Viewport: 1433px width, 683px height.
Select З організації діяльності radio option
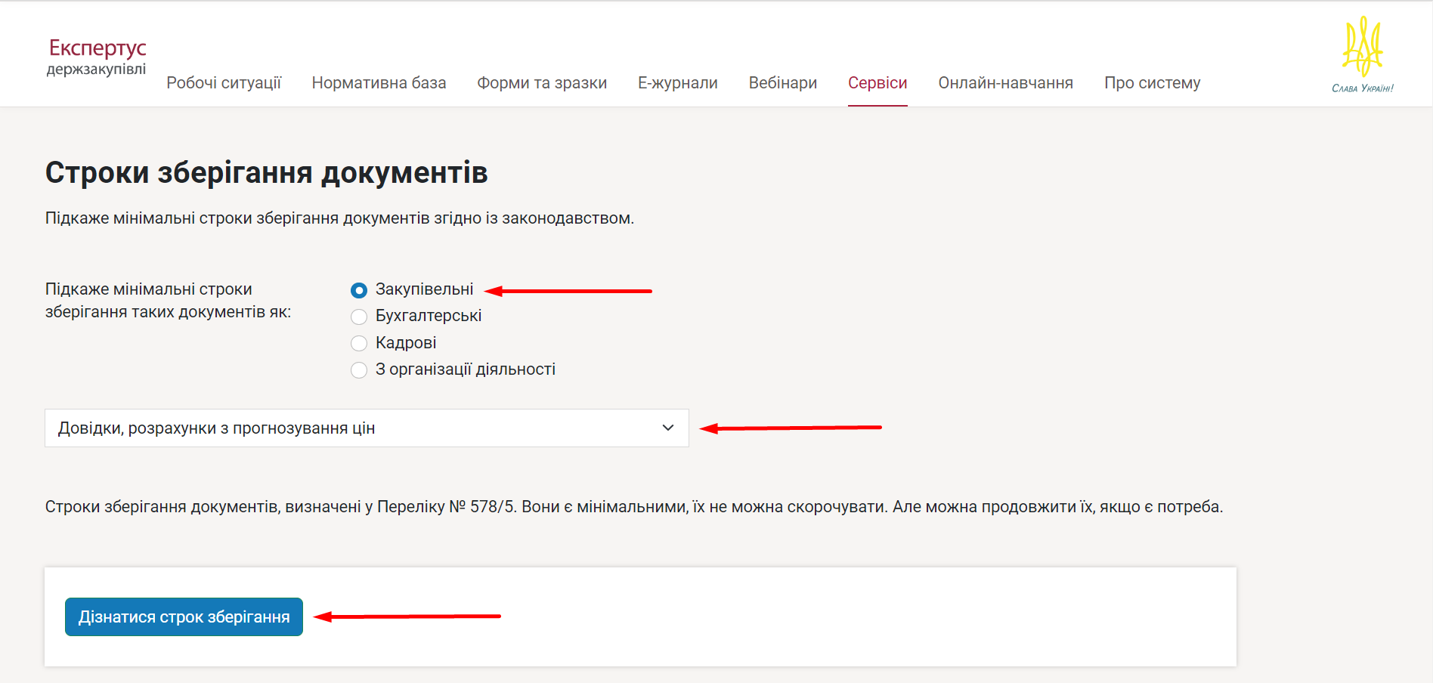pyautogui.click(x=359, y=370)
